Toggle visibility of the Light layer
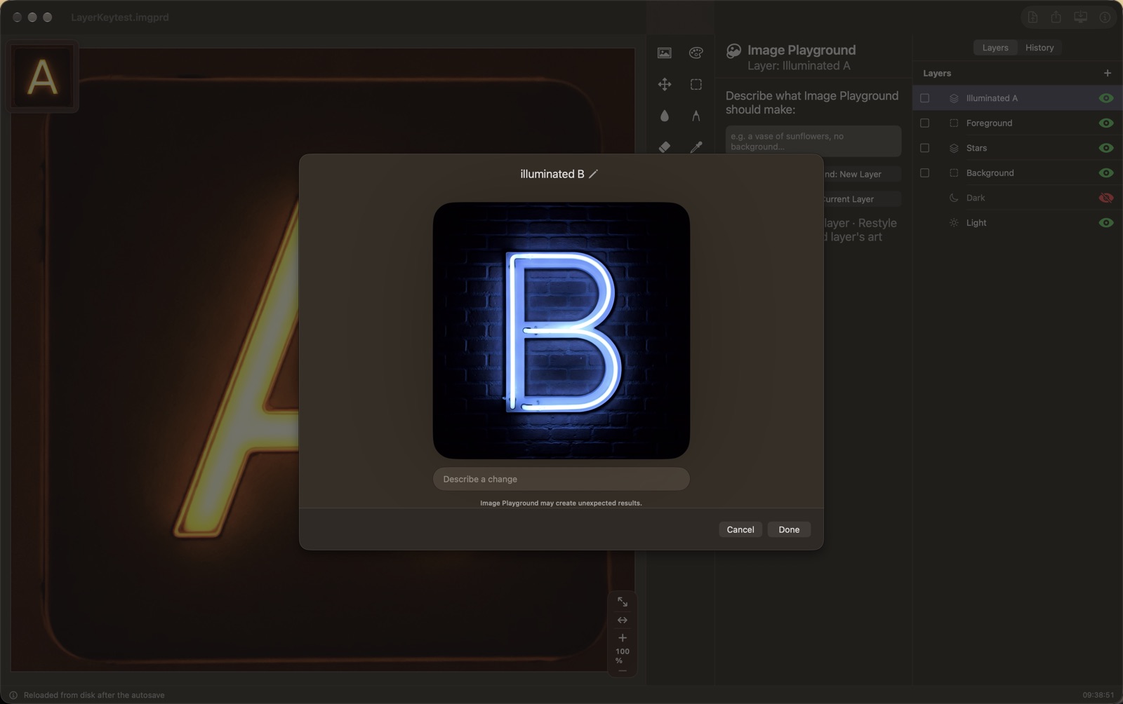1123x704 pixels. pyautogui.click(x=1106, y=222)
